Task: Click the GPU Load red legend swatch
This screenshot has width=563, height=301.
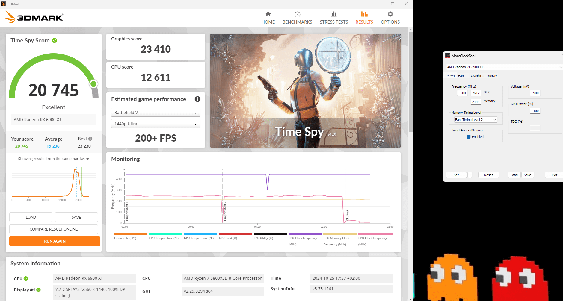Action: pos(236,234)
